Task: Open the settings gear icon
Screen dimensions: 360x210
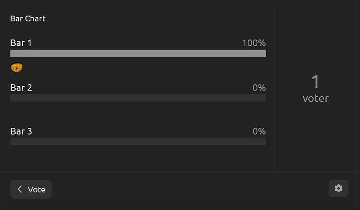Action: click(x=339, y=189)
